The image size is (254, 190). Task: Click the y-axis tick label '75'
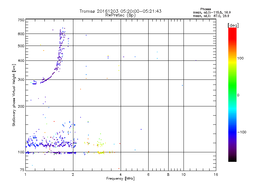point(22,170)
